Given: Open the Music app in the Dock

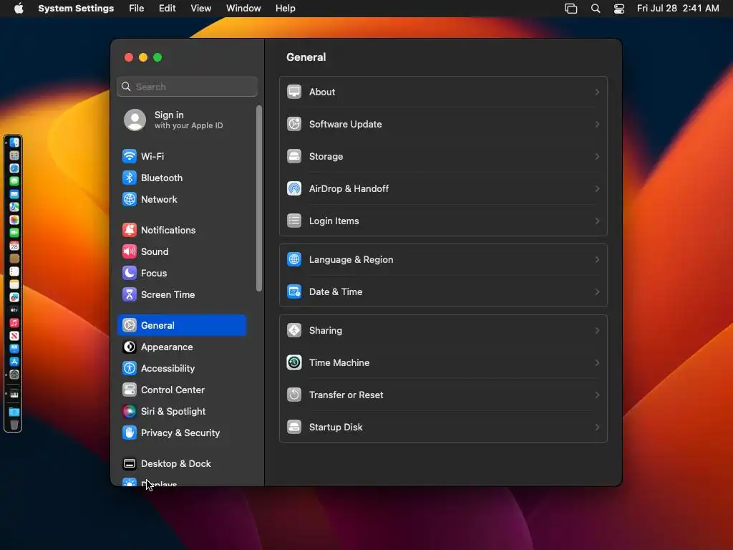Looking at the screenshot, I should [x=14, y=323].
